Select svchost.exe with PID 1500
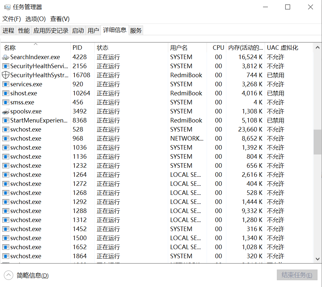This screenshot has width=322, height=287. 26,238
